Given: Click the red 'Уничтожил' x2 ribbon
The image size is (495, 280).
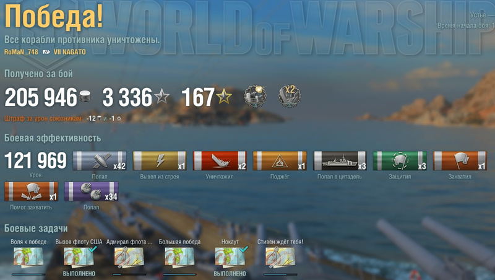Looking at the screenshot, I should point(220,161).
